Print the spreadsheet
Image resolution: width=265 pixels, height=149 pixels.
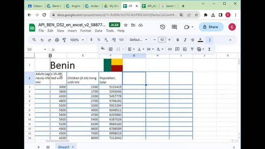57,40
